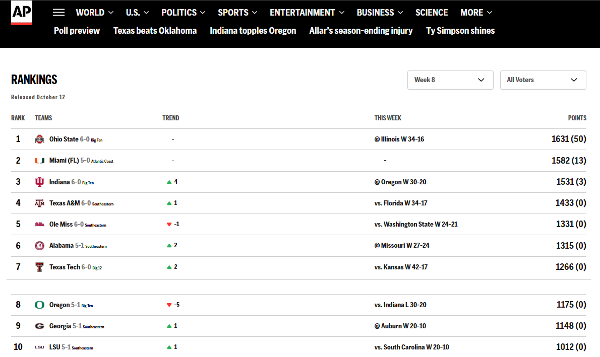Image resolution: width=600 pixels, height=357 pixels.
Task: Click the Texas A&M team logo
Action: click(39, 203)
